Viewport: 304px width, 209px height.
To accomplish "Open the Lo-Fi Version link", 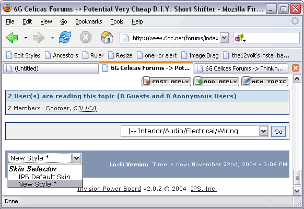I will pyautogui.click(x=129, y=165).
